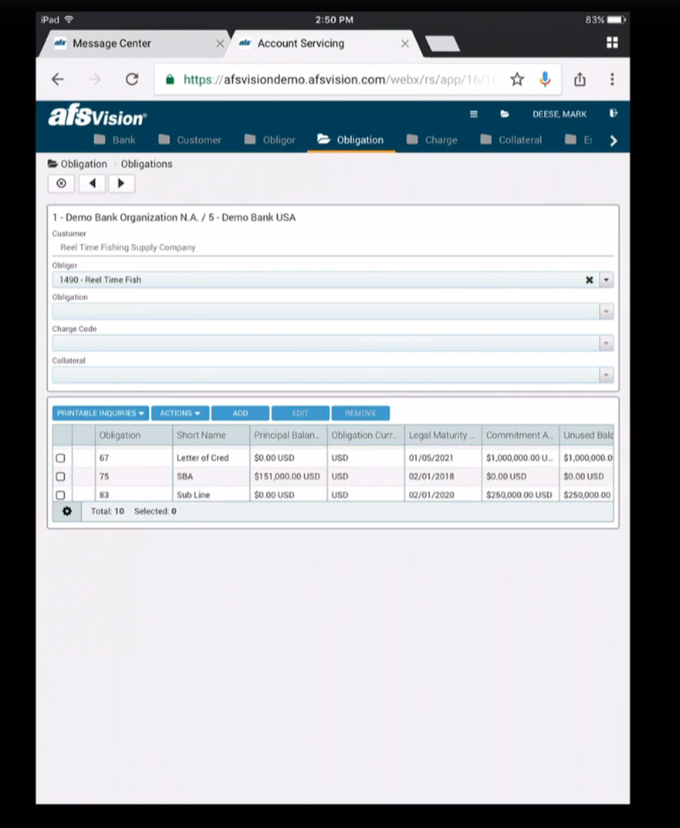This screenshot has height=828, width=680.
Task: Click the Obligation breadcrumb folder icon
Action: point(52,163)
